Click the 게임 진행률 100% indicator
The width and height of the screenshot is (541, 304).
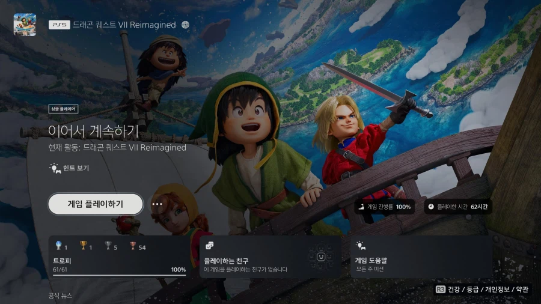(384, 207)
